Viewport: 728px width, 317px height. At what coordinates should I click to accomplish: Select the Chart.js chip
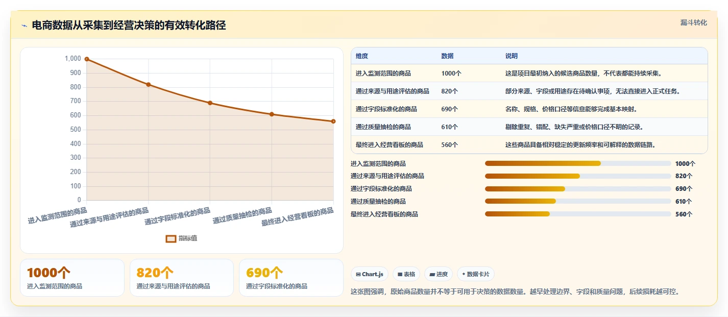(x=370, y=274)
